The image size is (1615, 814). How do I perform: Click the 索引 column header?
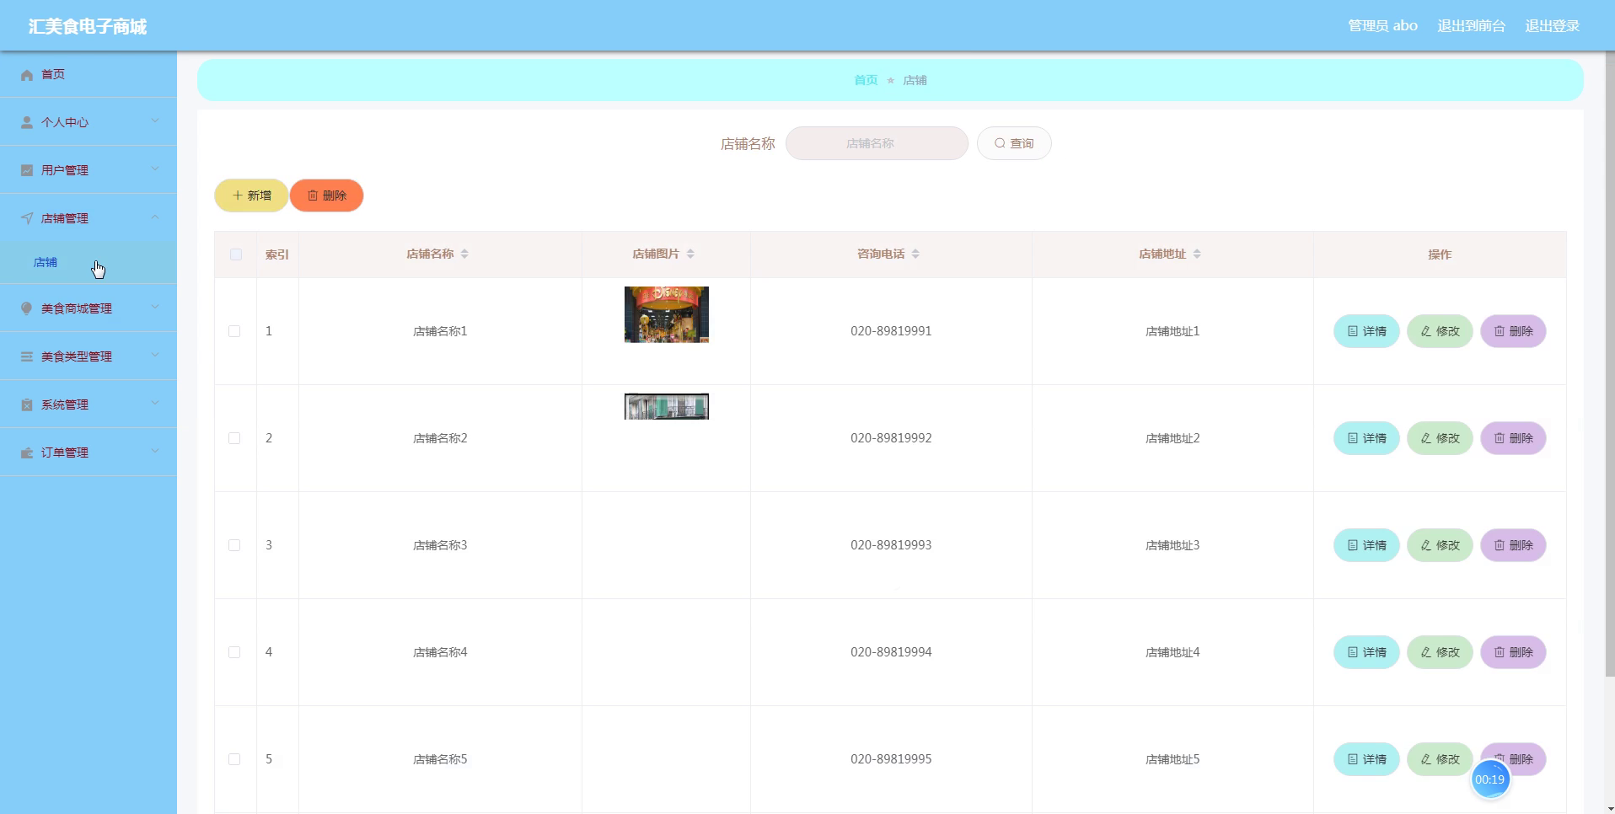click(277, 254)
